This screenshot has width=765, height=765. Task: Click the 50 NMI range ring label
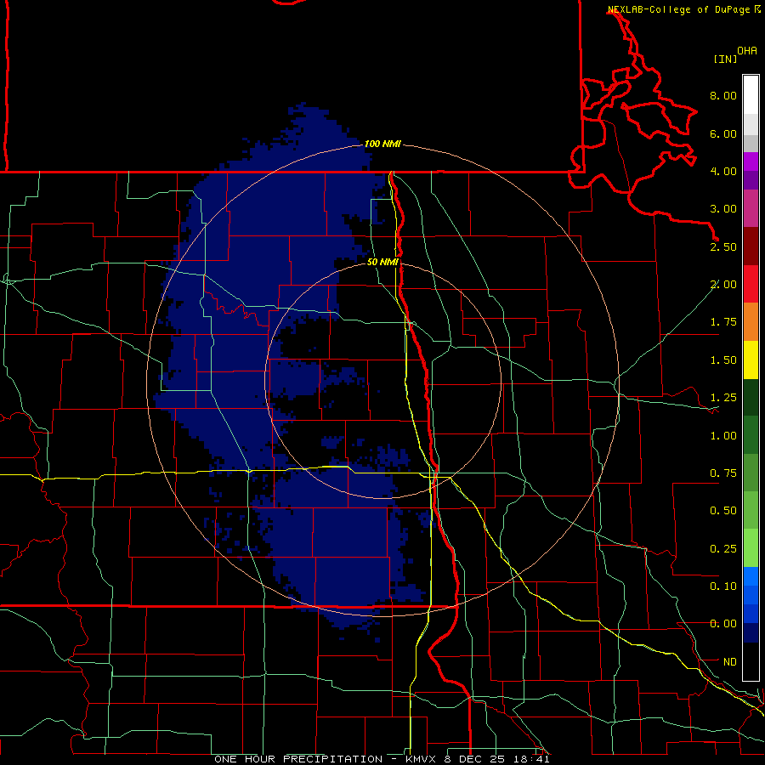click(382, 262)
